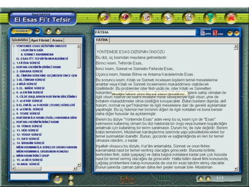Select the FÂTİHA document tab
Image resolution: width=249 pixels, height=187 pixels.
102,40
